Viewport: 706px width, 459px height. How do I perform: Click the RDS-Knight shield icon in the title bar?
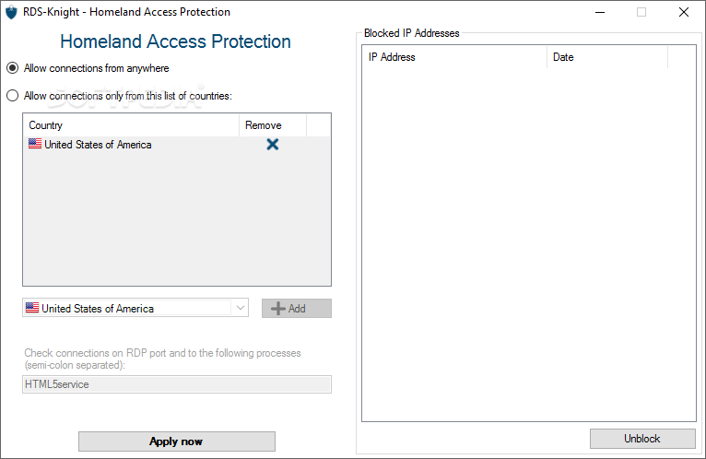pos(11,12)
